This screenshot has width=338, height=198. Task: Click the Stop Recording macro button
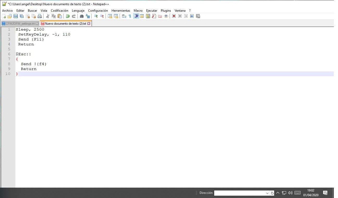click(180, 16)
